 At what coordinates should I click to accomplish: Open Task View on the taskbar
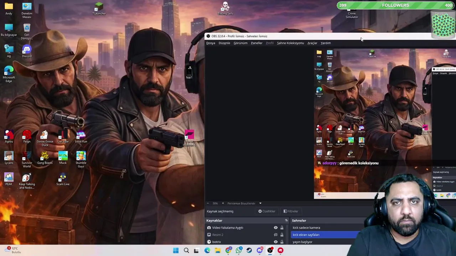click(x=196, y=250)
